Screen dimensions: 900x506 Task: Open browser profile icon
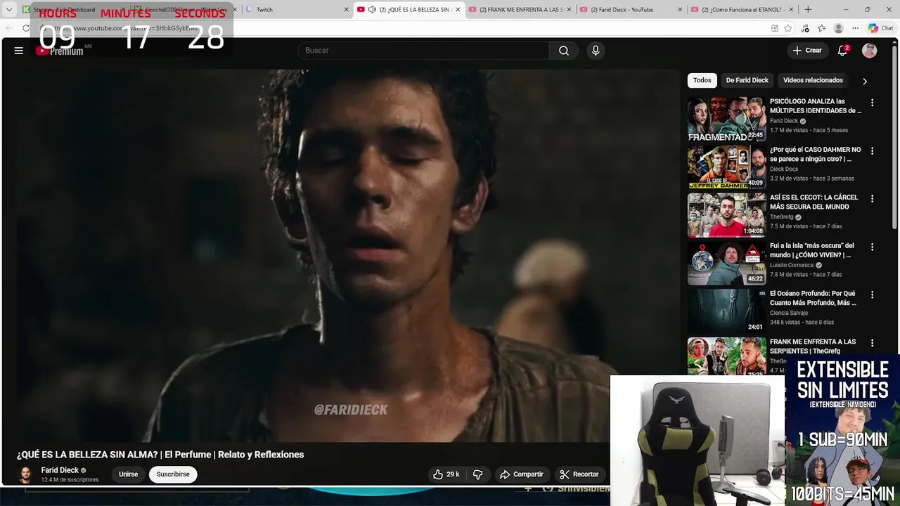(838, 28)
